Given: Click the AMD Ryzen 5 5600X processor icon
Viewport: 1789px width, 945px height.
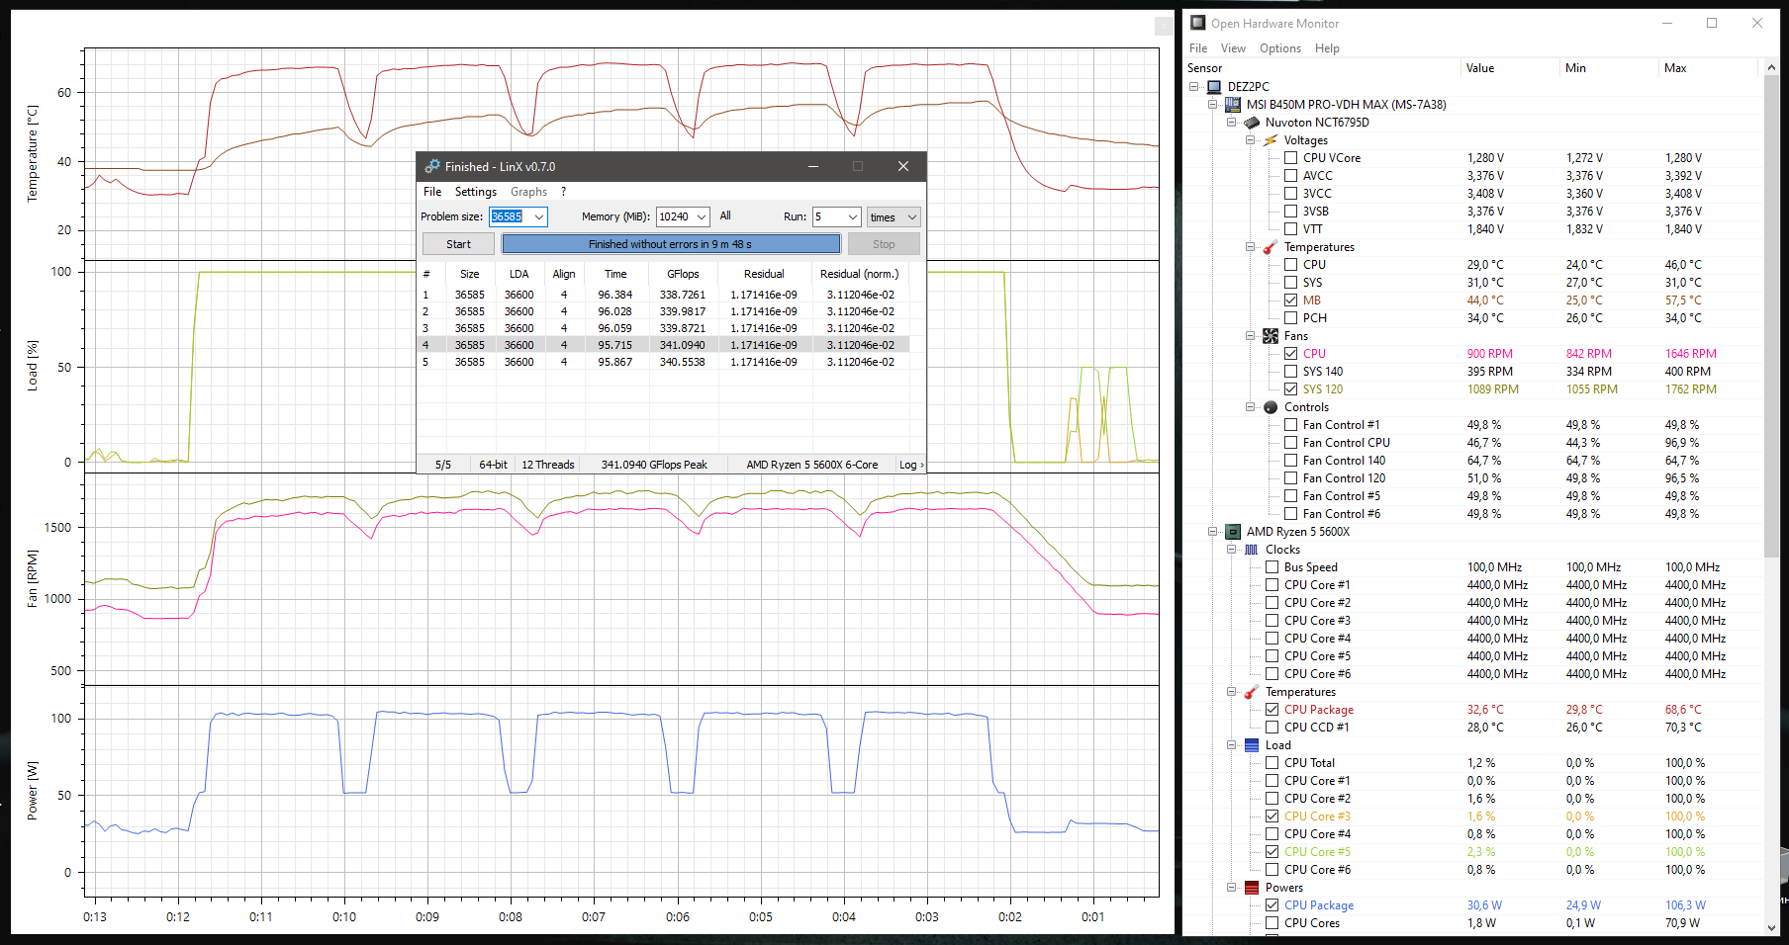Looking at the screenshot, I should pyautogui.click(x=1233, y=532).
